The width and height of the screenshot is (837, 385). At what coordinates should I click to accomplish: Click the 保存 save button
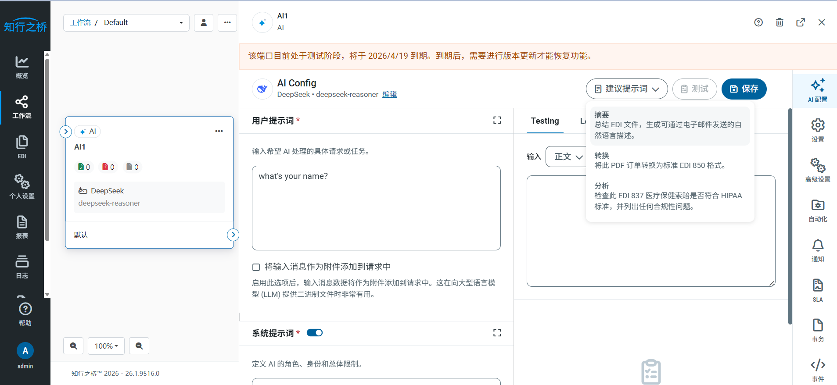pyautogui.click(x=744, y=89)
